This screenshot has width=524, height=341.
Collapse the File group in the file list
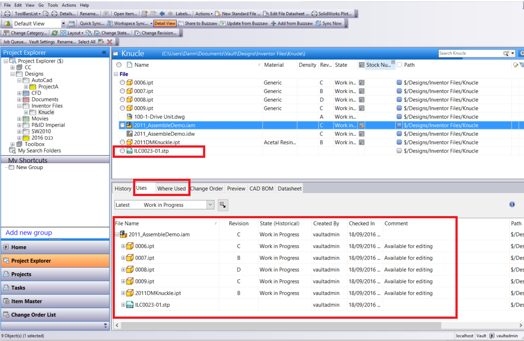pos(116,74)
